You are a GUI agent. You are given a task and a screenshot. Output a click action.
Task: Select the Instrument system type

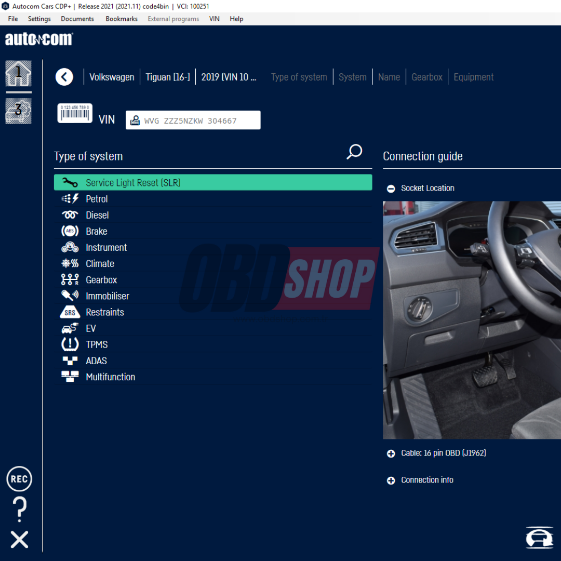pos(213,247)
